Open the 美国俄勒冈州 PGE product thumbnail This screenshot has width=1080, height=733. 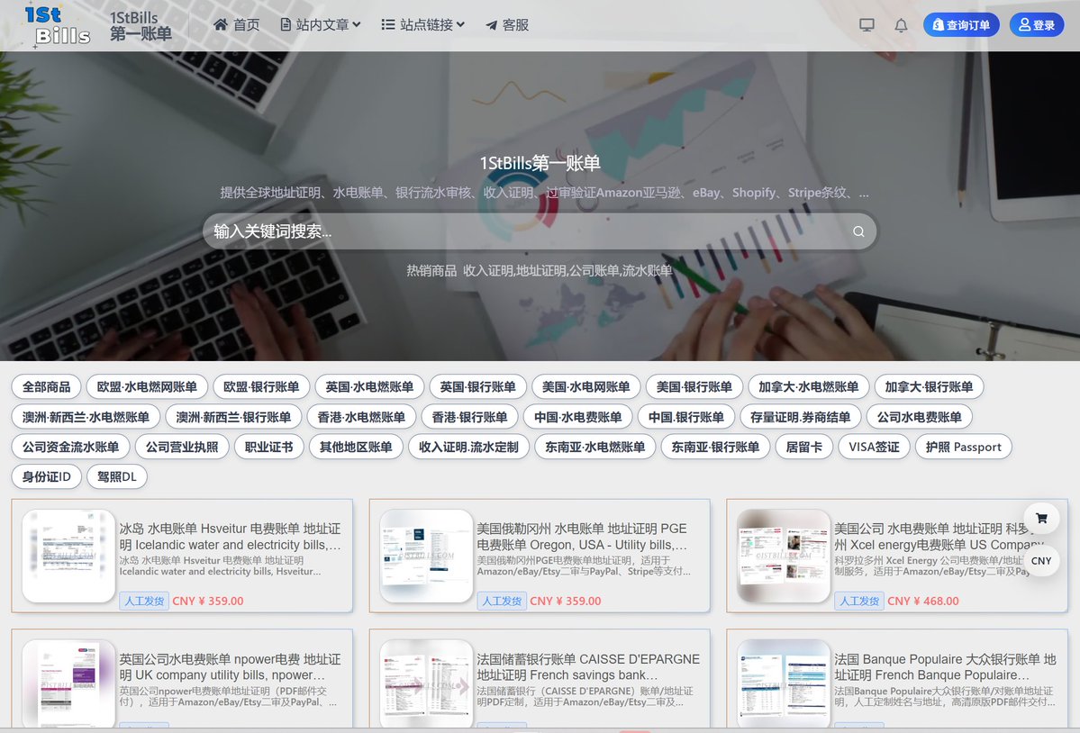click(426, 557)
